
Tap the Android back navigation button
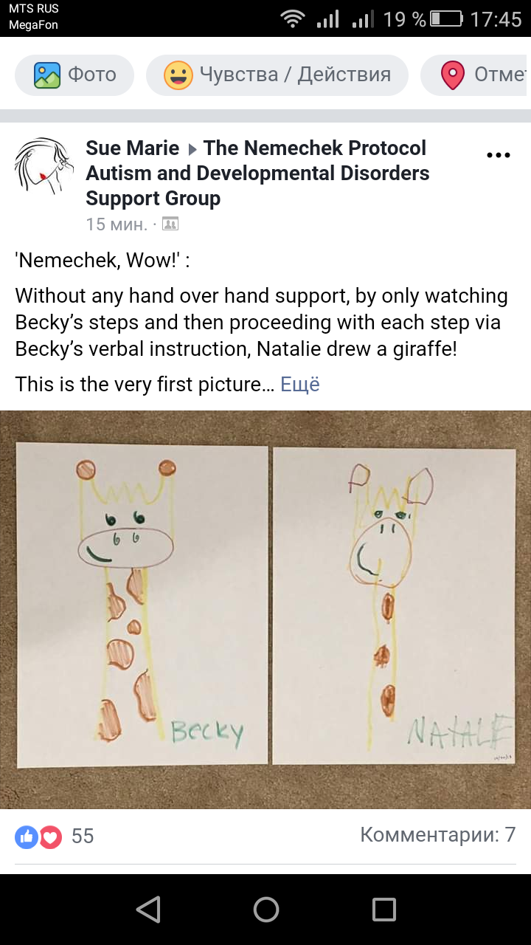coord(148,910)
